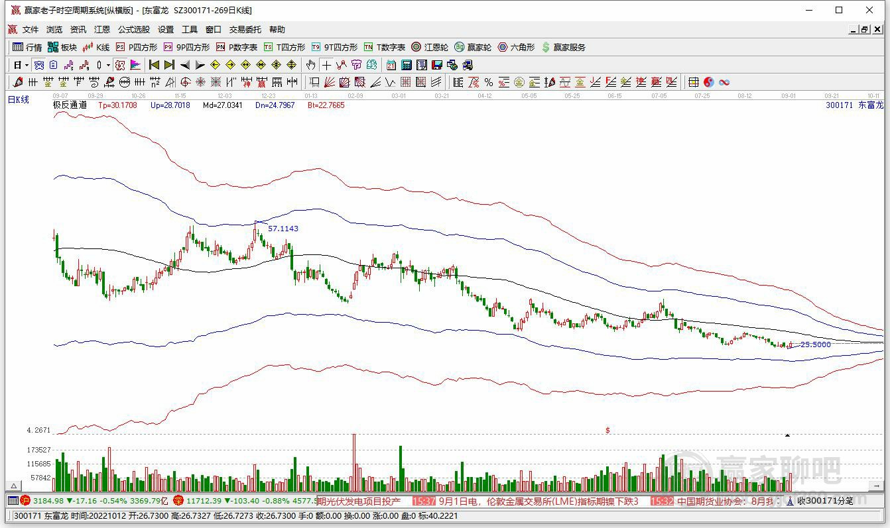Open the 文件 menu
Screen dimensions: 890x528
coord(31,30)
